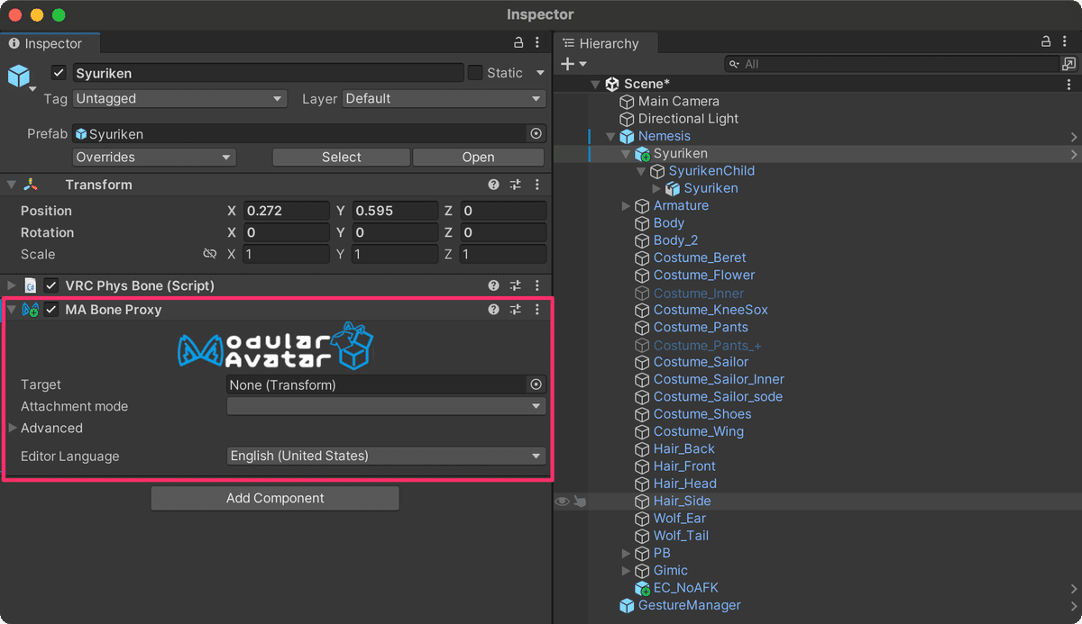Expand the Armature tree item
Image resolution: width=1082 pixels, height=624 pixels.
point(626,205)
